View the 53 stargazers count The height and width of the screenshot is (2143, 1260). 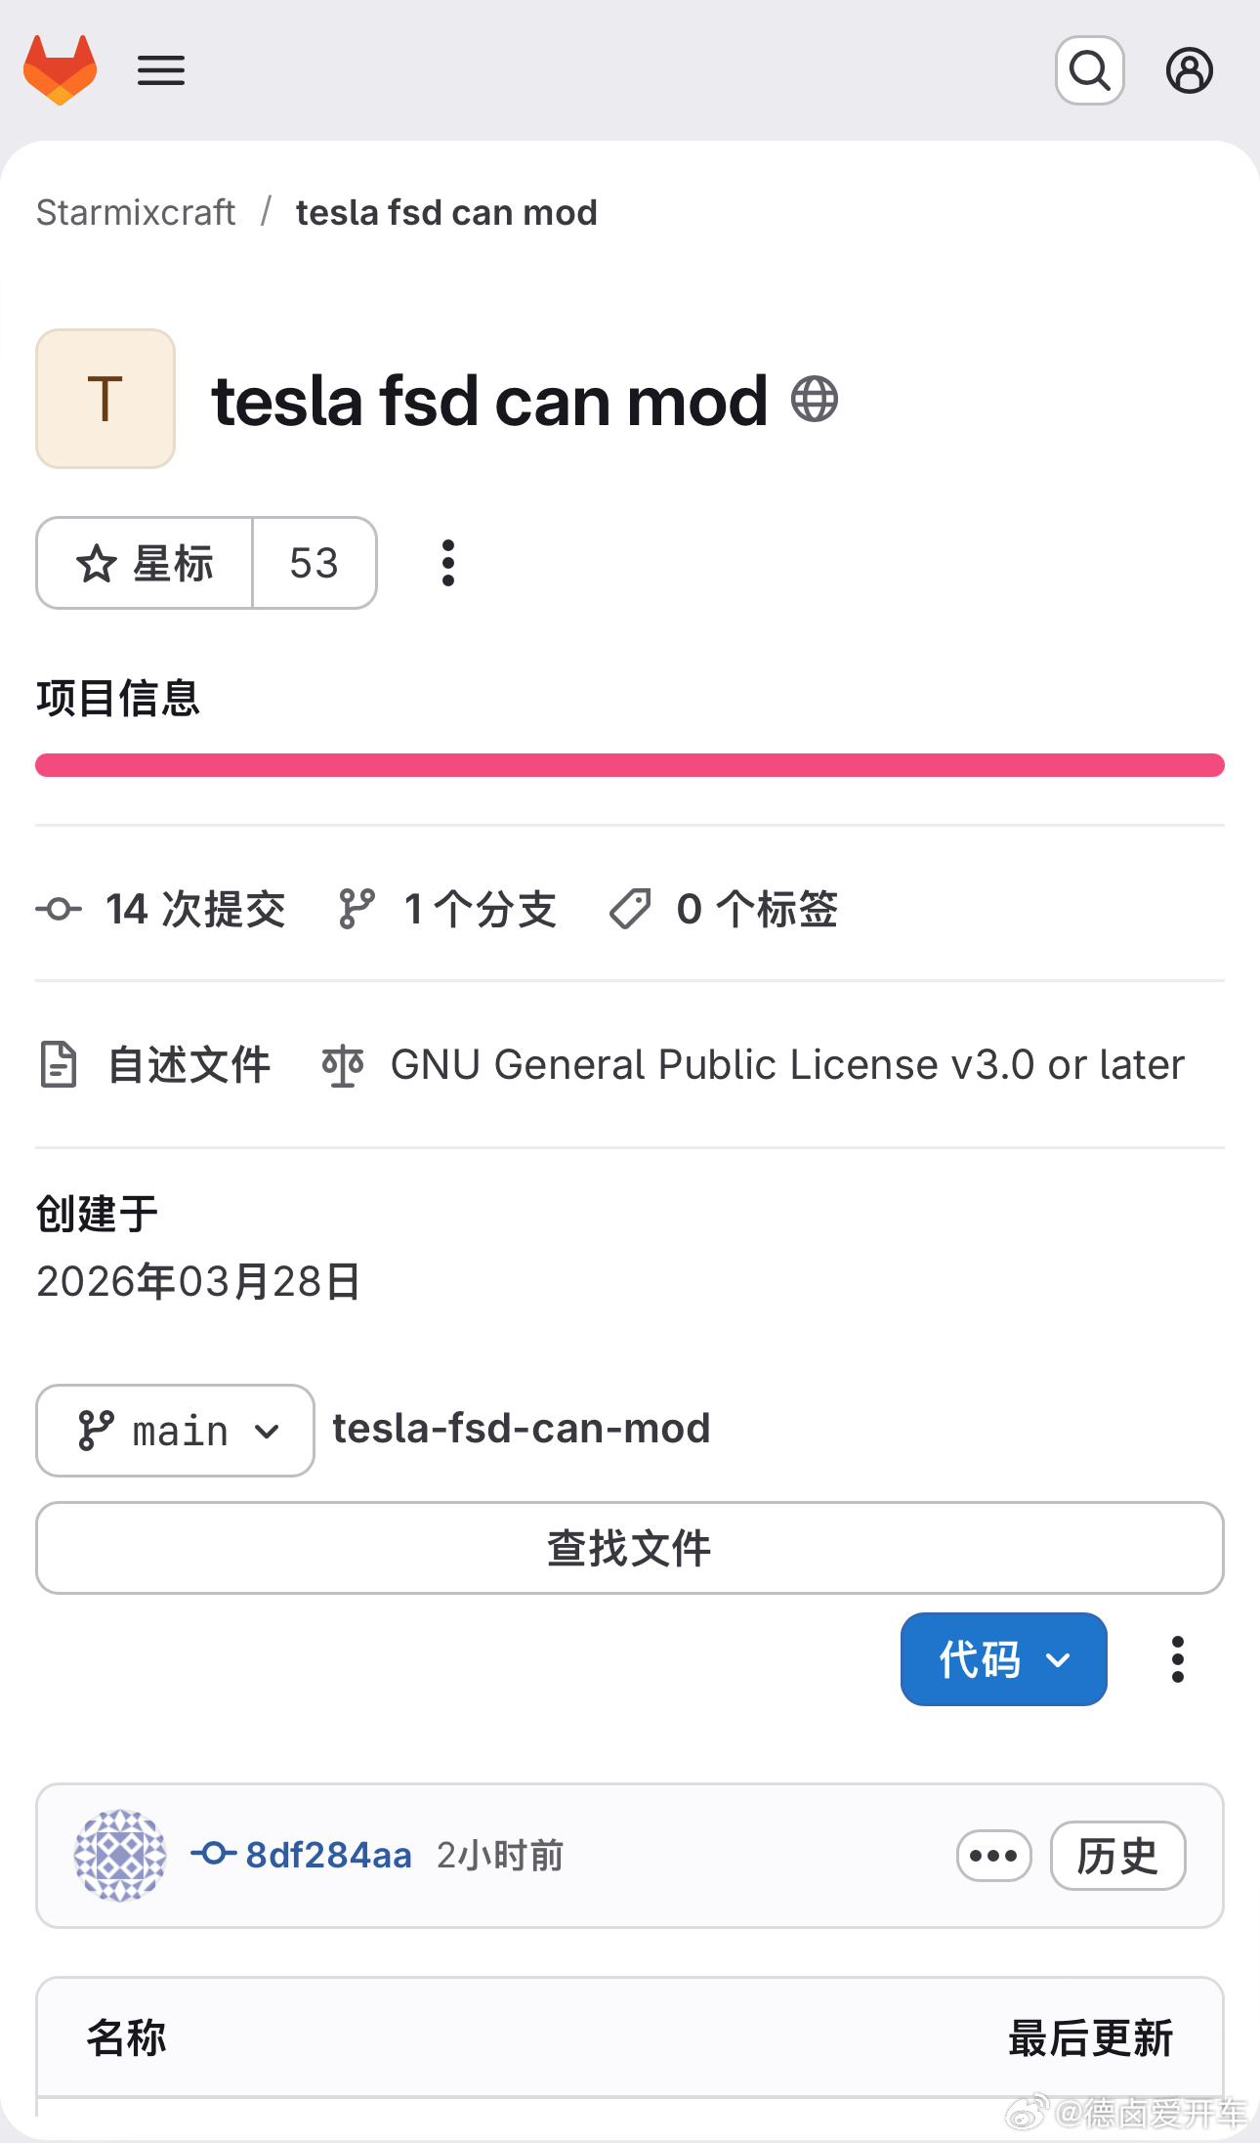pyautogui.click(x=314, y=563)
